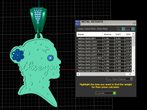The image size is (147, 110).
Task: Click the Library: Cutout White label
Action: click(x=92, y=29)
